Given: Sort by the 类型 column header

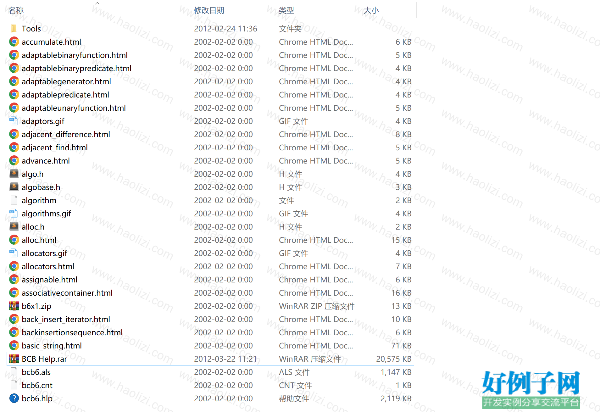Looking at the screenshot, I should click(x=286, y=10).
